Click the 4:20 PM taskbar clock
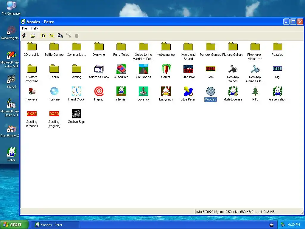The image size is (305, 229). pyautogui.click(x=294, y=225)
